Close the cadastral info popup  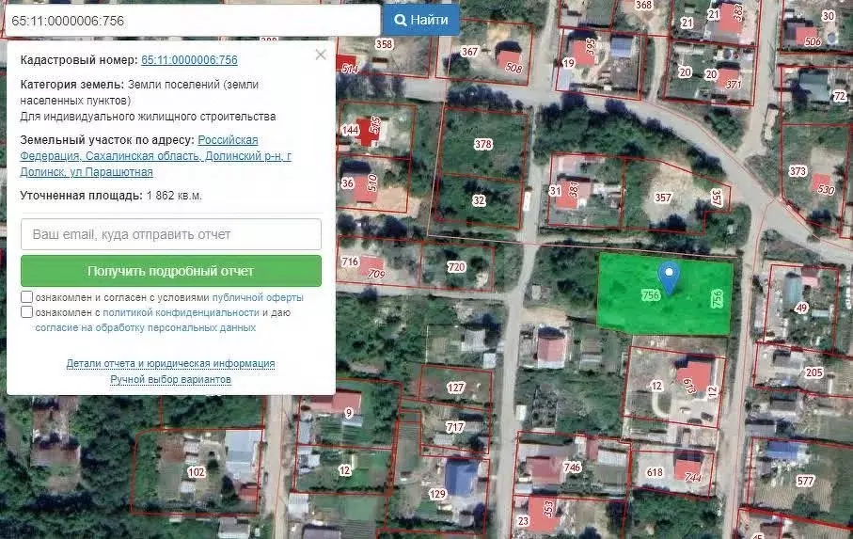point(321,55)
